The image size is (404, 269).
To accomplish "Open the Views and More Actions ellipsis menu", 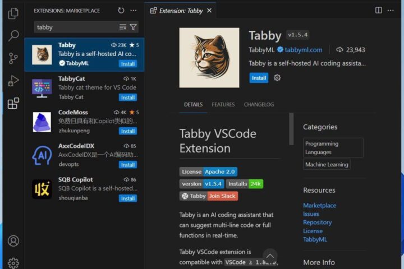I will (134, 11).
